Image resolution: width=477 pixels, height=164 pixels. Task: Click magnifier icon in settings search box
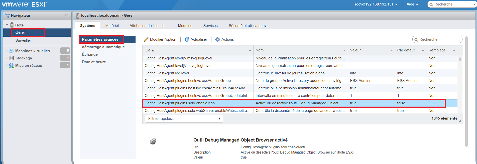416,39
